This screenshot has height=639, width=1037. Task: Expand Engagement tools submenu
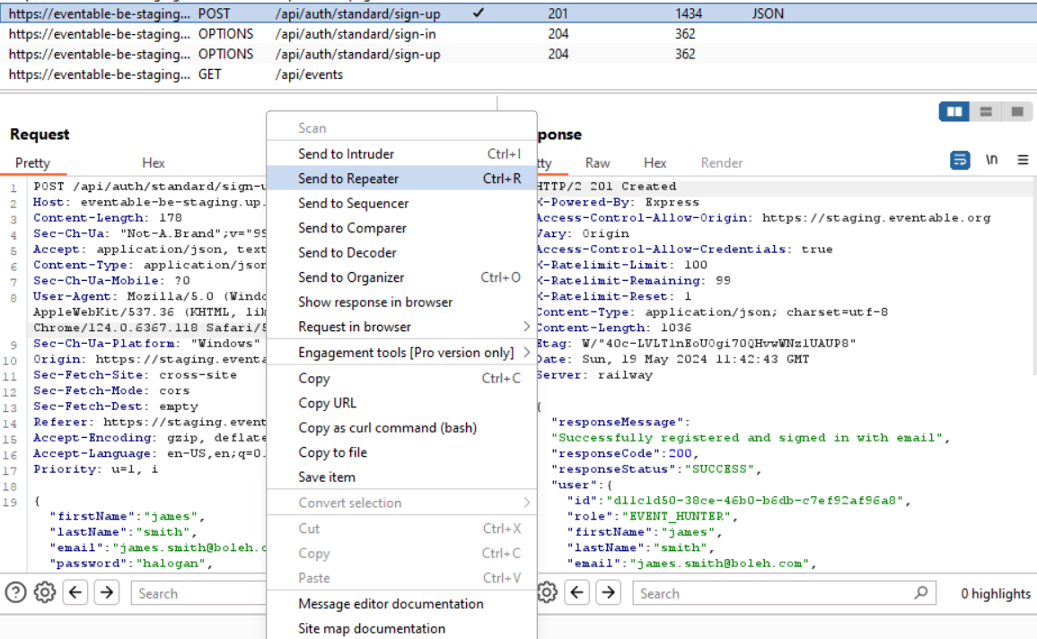click(x=401, y=353)
